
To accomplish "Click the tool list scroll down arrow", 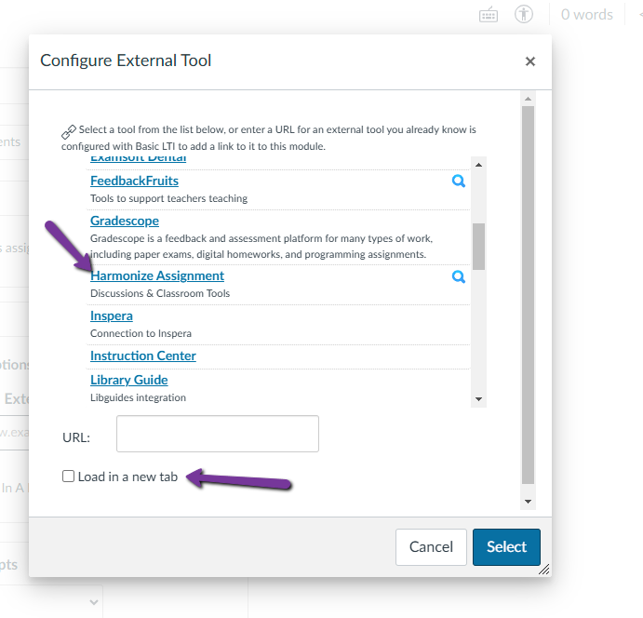I will tap(479, 399).
